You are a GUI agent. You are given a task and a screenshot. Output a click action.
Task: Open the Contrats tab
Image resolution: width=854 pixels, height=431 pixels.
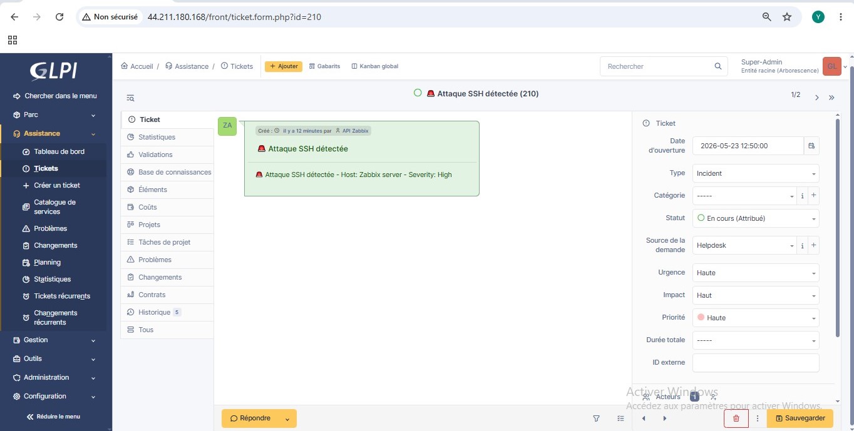click(x=167, y=295)
